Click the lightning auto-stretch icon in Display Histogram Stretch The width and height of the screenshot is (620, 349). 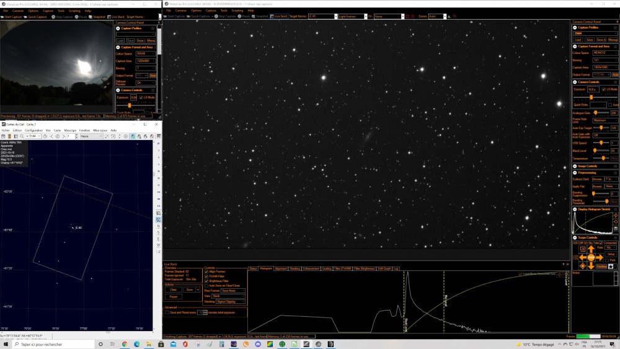point(616,215)
